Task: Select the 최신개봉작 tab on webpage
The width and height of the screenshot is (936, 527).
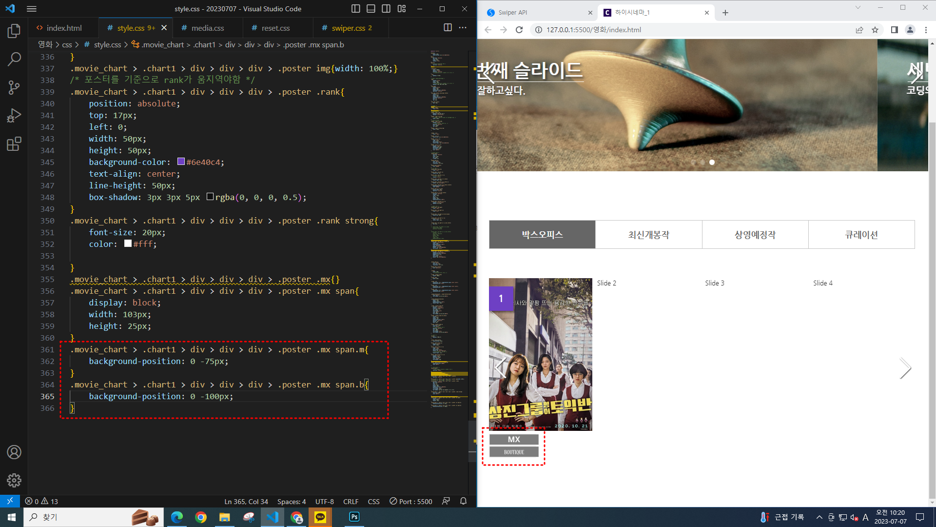Action: click(648, 235)
